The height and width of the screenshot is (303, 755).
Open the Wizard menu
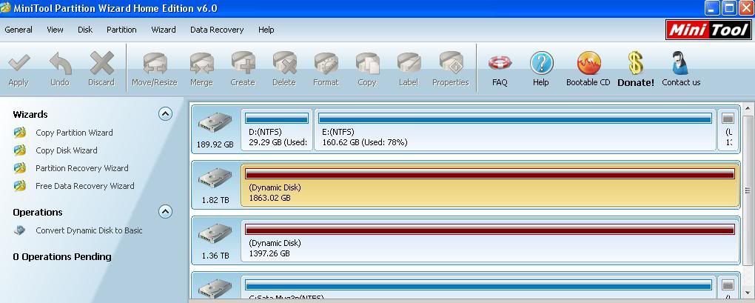[x=164, y=30]
